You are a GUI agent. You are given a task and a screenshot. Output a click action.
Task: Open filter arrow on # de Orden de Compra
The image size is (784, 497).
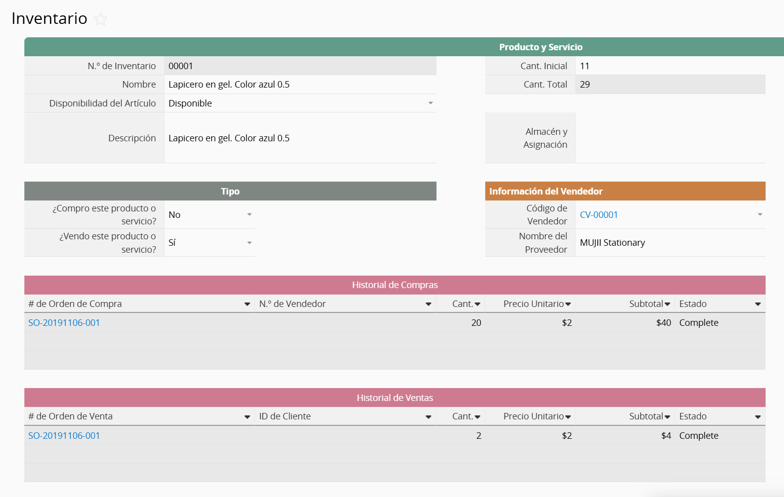point(247,304)
